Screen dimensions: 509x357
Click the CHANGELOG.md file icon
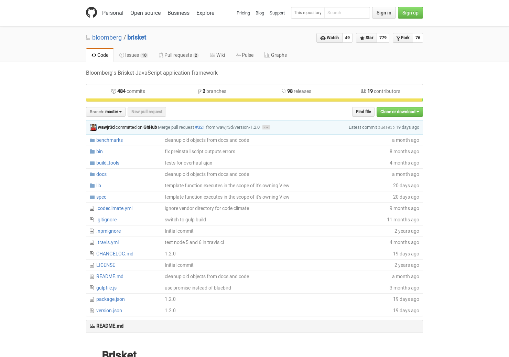(x=92, y=254)
